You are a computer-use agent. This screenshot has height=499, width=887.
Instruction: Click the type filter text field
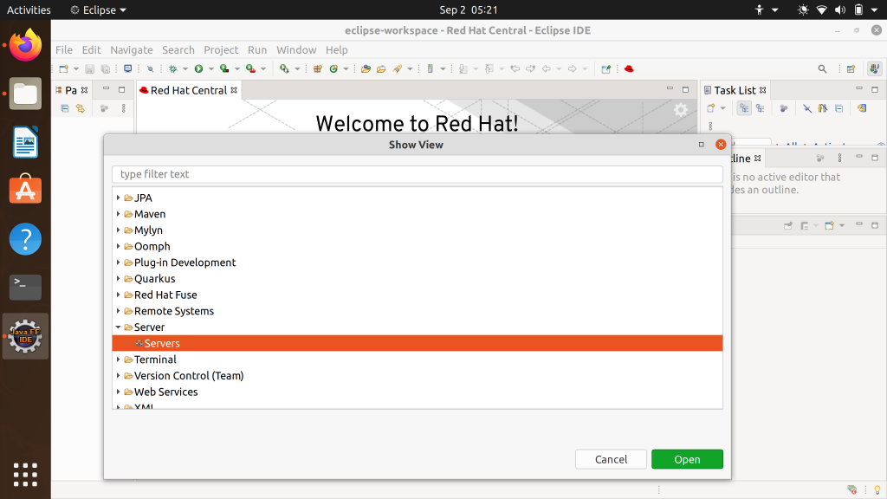pos(417,174)
